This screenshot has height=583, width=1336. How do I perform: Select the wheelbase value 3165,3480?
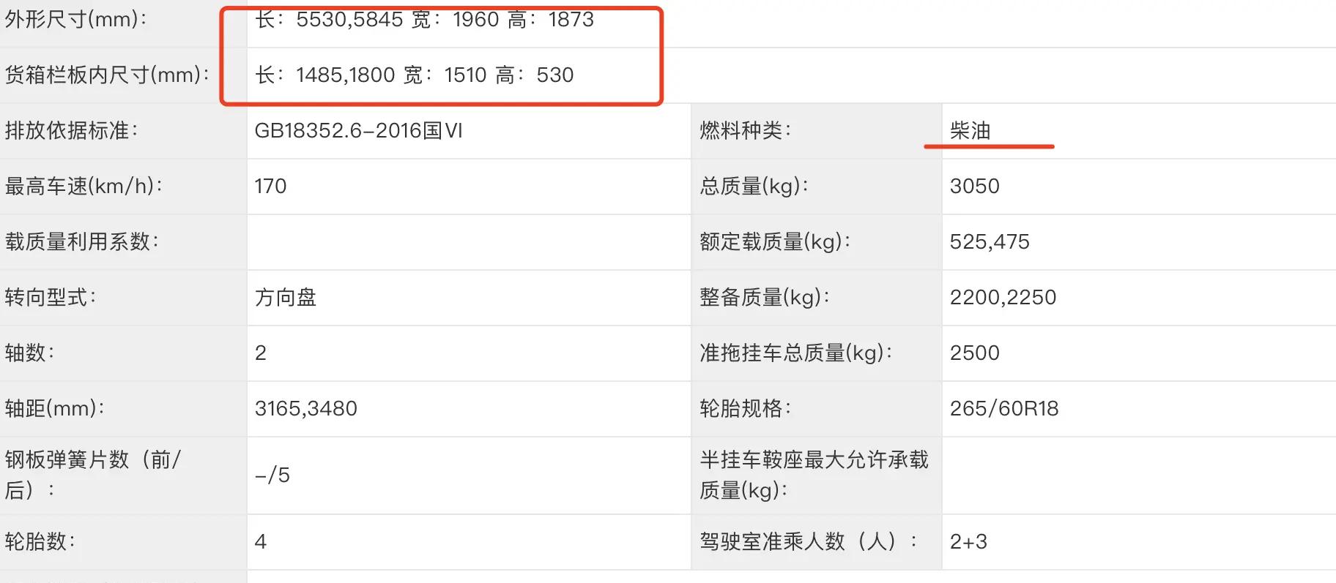(x=305, y=409)
